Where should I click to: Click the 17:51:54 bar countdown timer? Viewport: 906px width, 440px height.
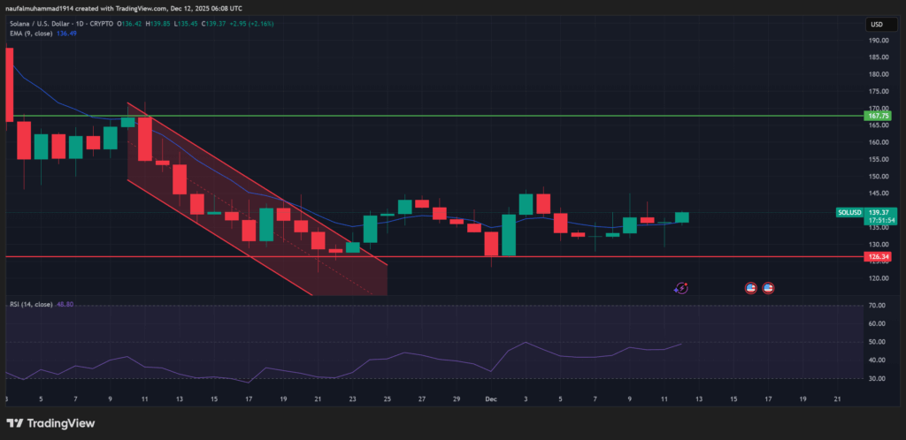point(879,220)
